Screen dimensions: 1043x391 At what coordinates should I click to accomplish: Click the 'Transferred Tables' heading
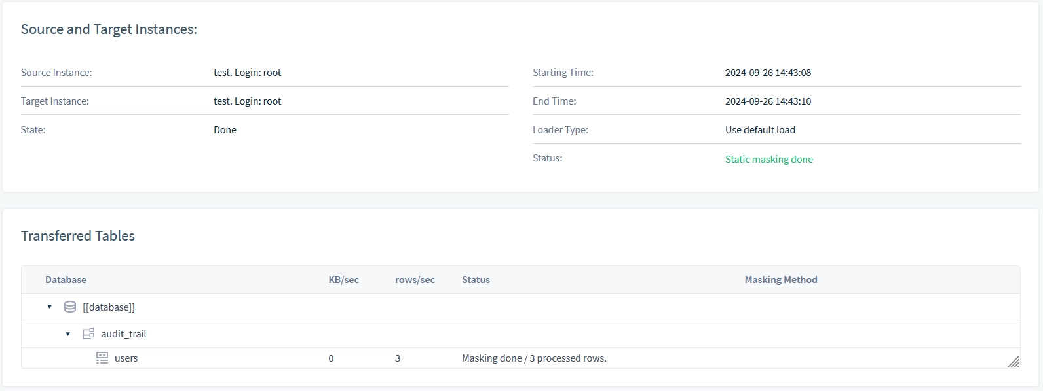(78, 236)
